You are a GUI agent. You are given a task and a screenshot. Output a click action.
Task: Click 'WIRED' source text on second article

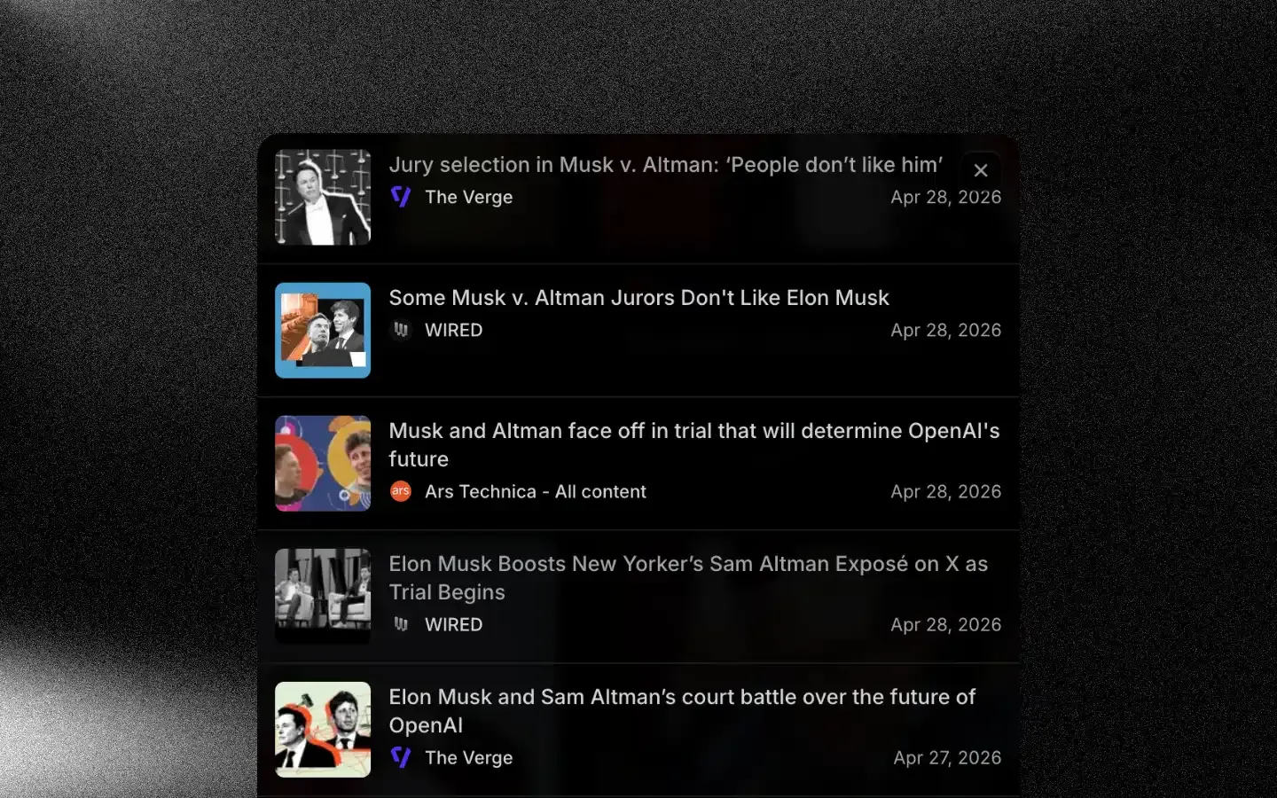454,330
